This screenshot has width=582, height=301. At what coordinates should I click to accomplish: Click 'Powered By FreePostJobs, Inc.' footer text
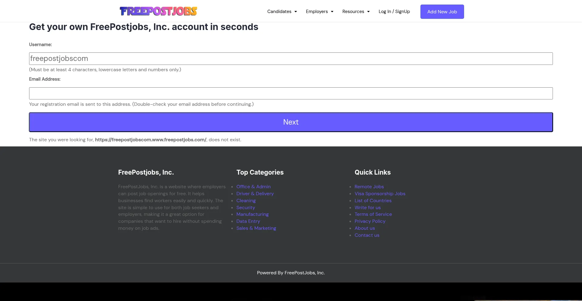pyautogui.click(x=291, y=273)
